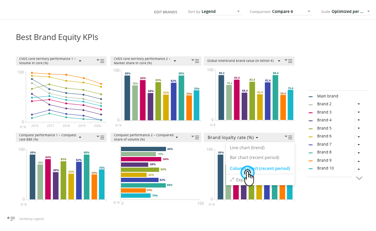Click the Main brand legend label
Viewport: 376px width, 231px height.
(x=327, y=96)
